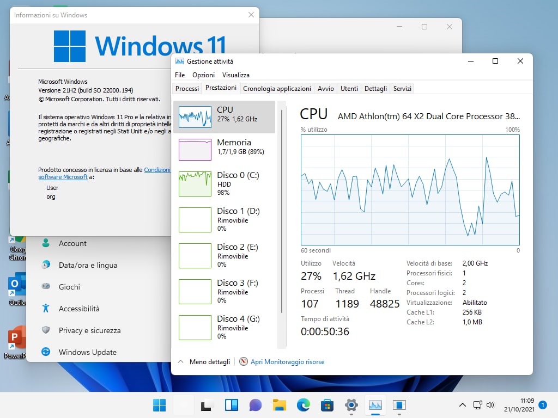This screenshot has height=418, width=558.
Task: Collapse view with Meno dettagli chevron
Action: 181,361
